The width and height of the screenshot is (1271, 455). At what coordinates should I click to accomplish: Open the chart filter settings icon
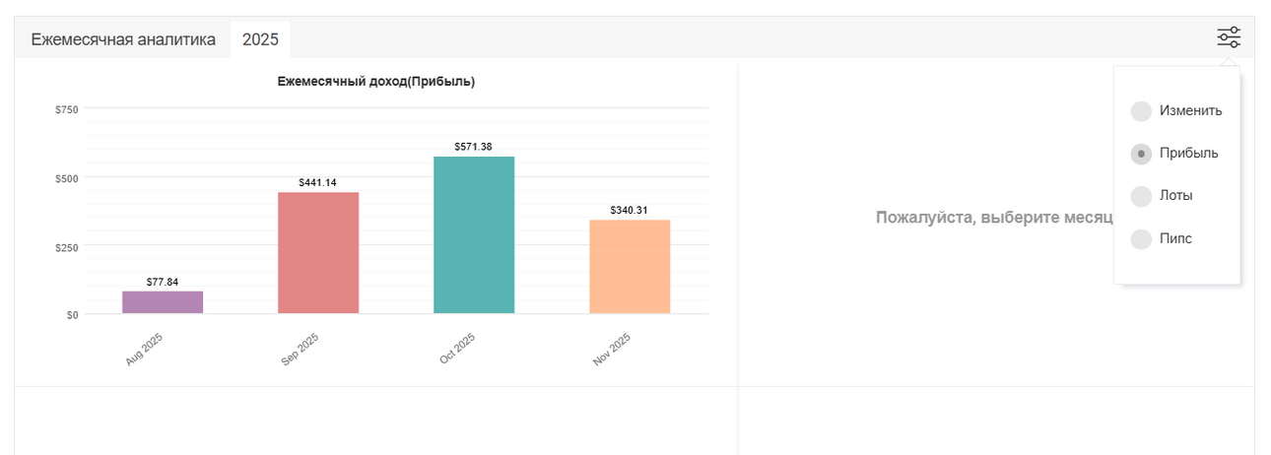[x=1229, y=38]
